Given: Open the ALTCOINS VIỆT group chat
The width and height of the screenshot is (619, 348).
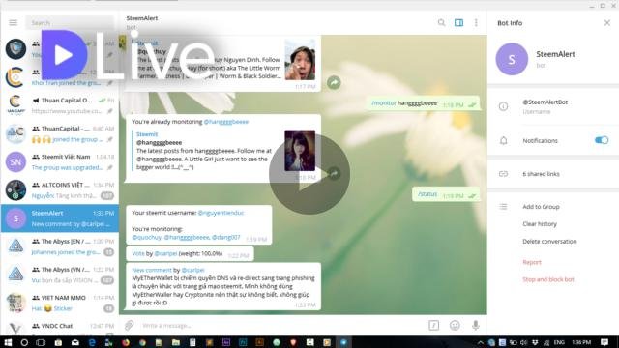Looking at the screenshot, I should tap(60, 190).
